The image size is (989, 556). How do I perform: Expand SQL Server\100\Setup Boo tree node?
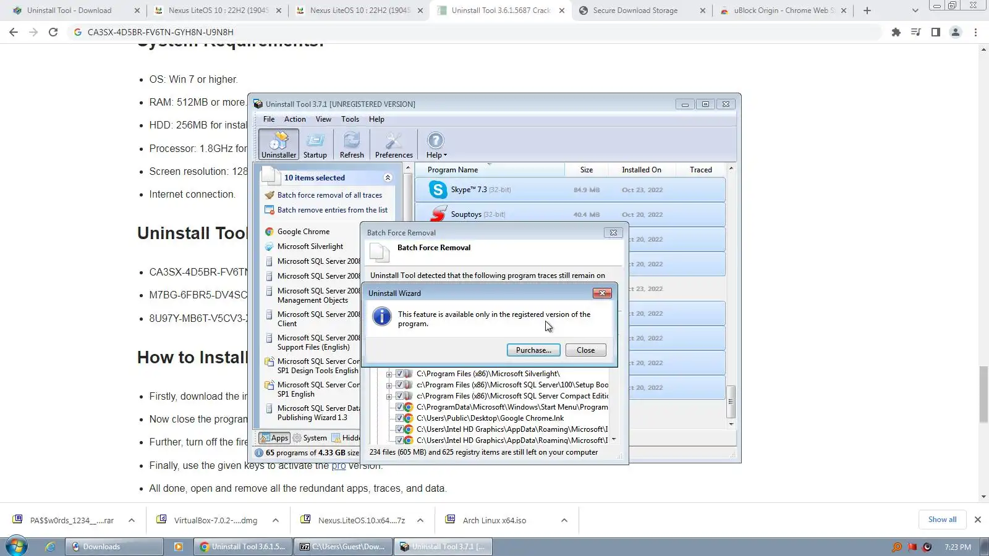pos(389,385)
